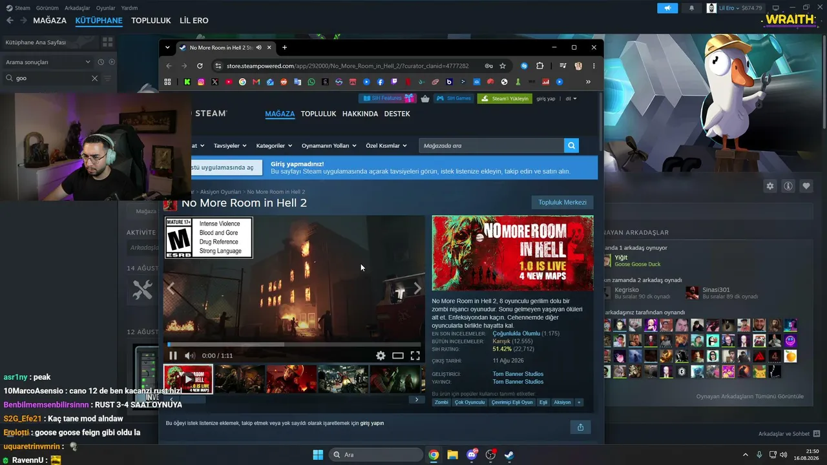The width and height of the screenshot is (827, 465).
Task: Open media controls in the browser toolbar
Action: (x=563, y=66)
